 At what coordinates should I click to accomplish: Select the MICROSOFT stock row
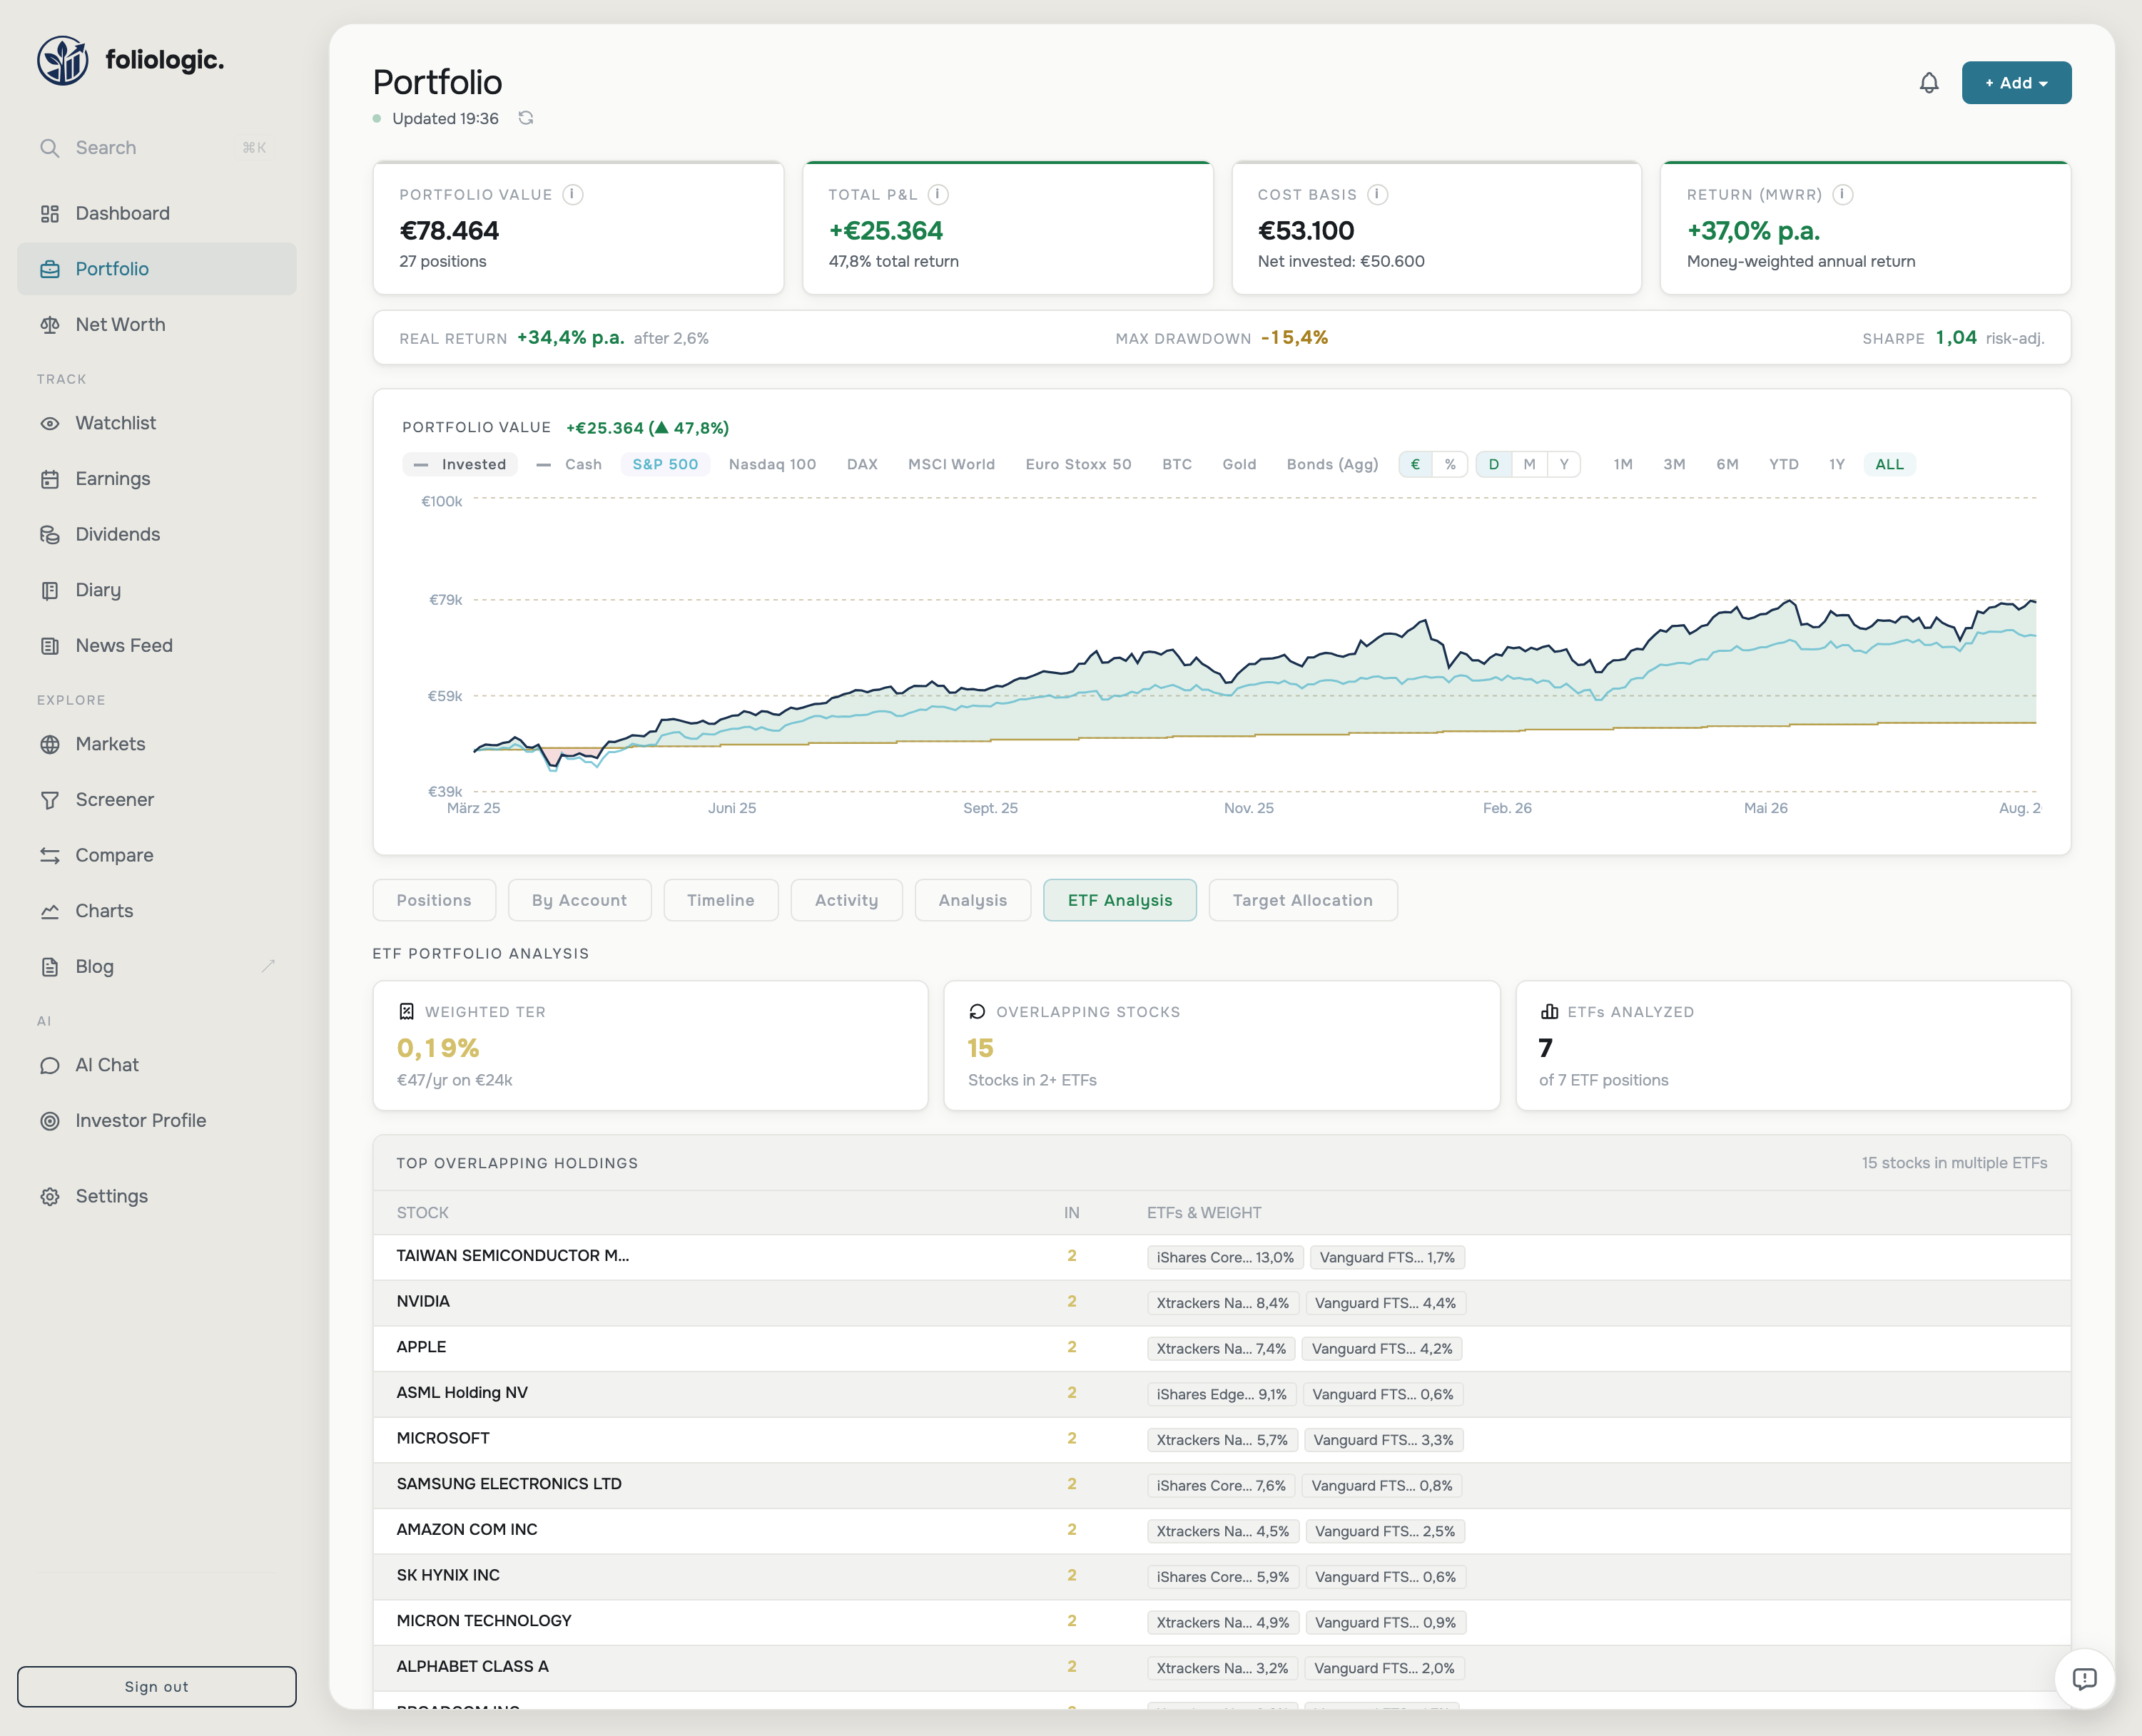[x=1222, y=1440]
